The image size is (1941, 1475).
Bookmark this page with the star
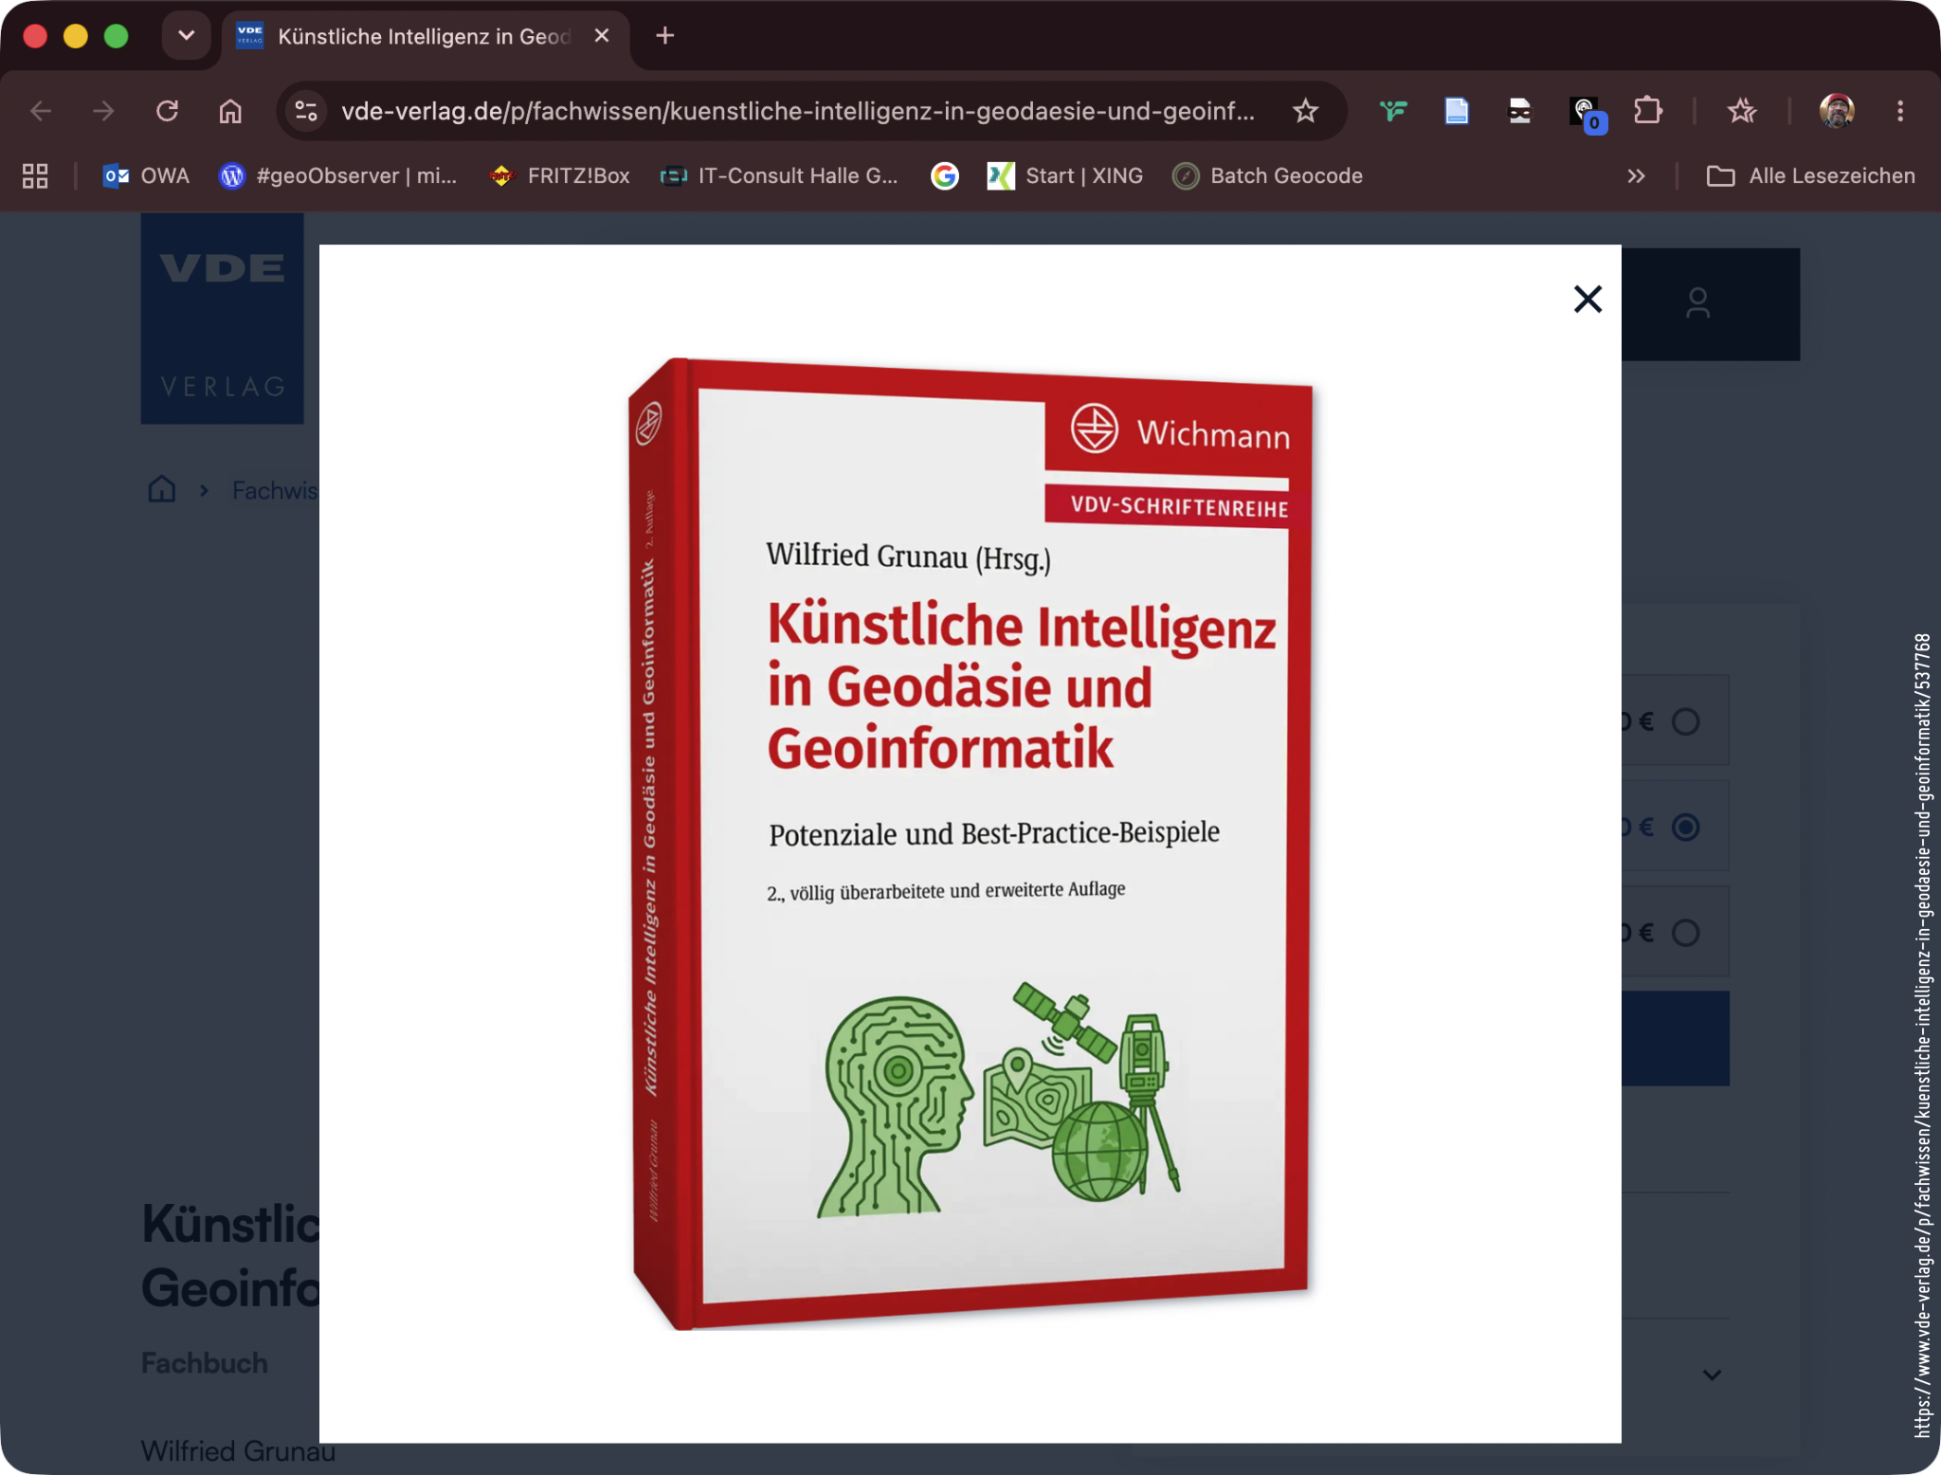[x=1305, y=111]
